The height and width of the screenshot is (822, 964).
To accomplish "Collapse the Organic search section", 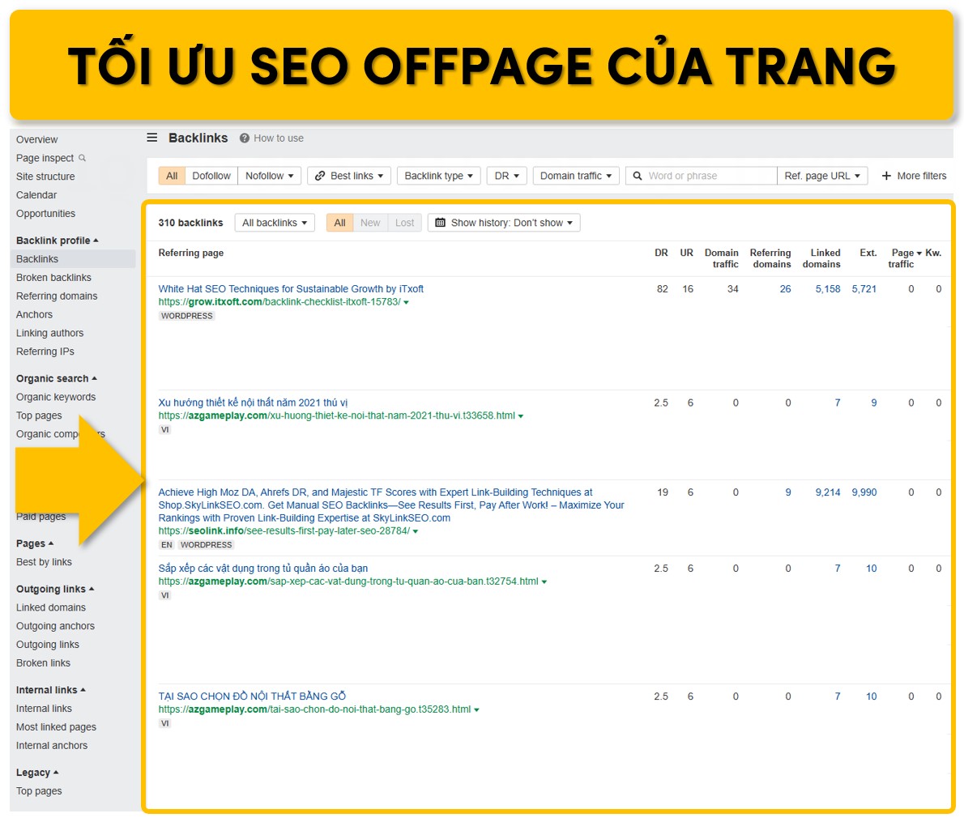I will pos(57,379).
